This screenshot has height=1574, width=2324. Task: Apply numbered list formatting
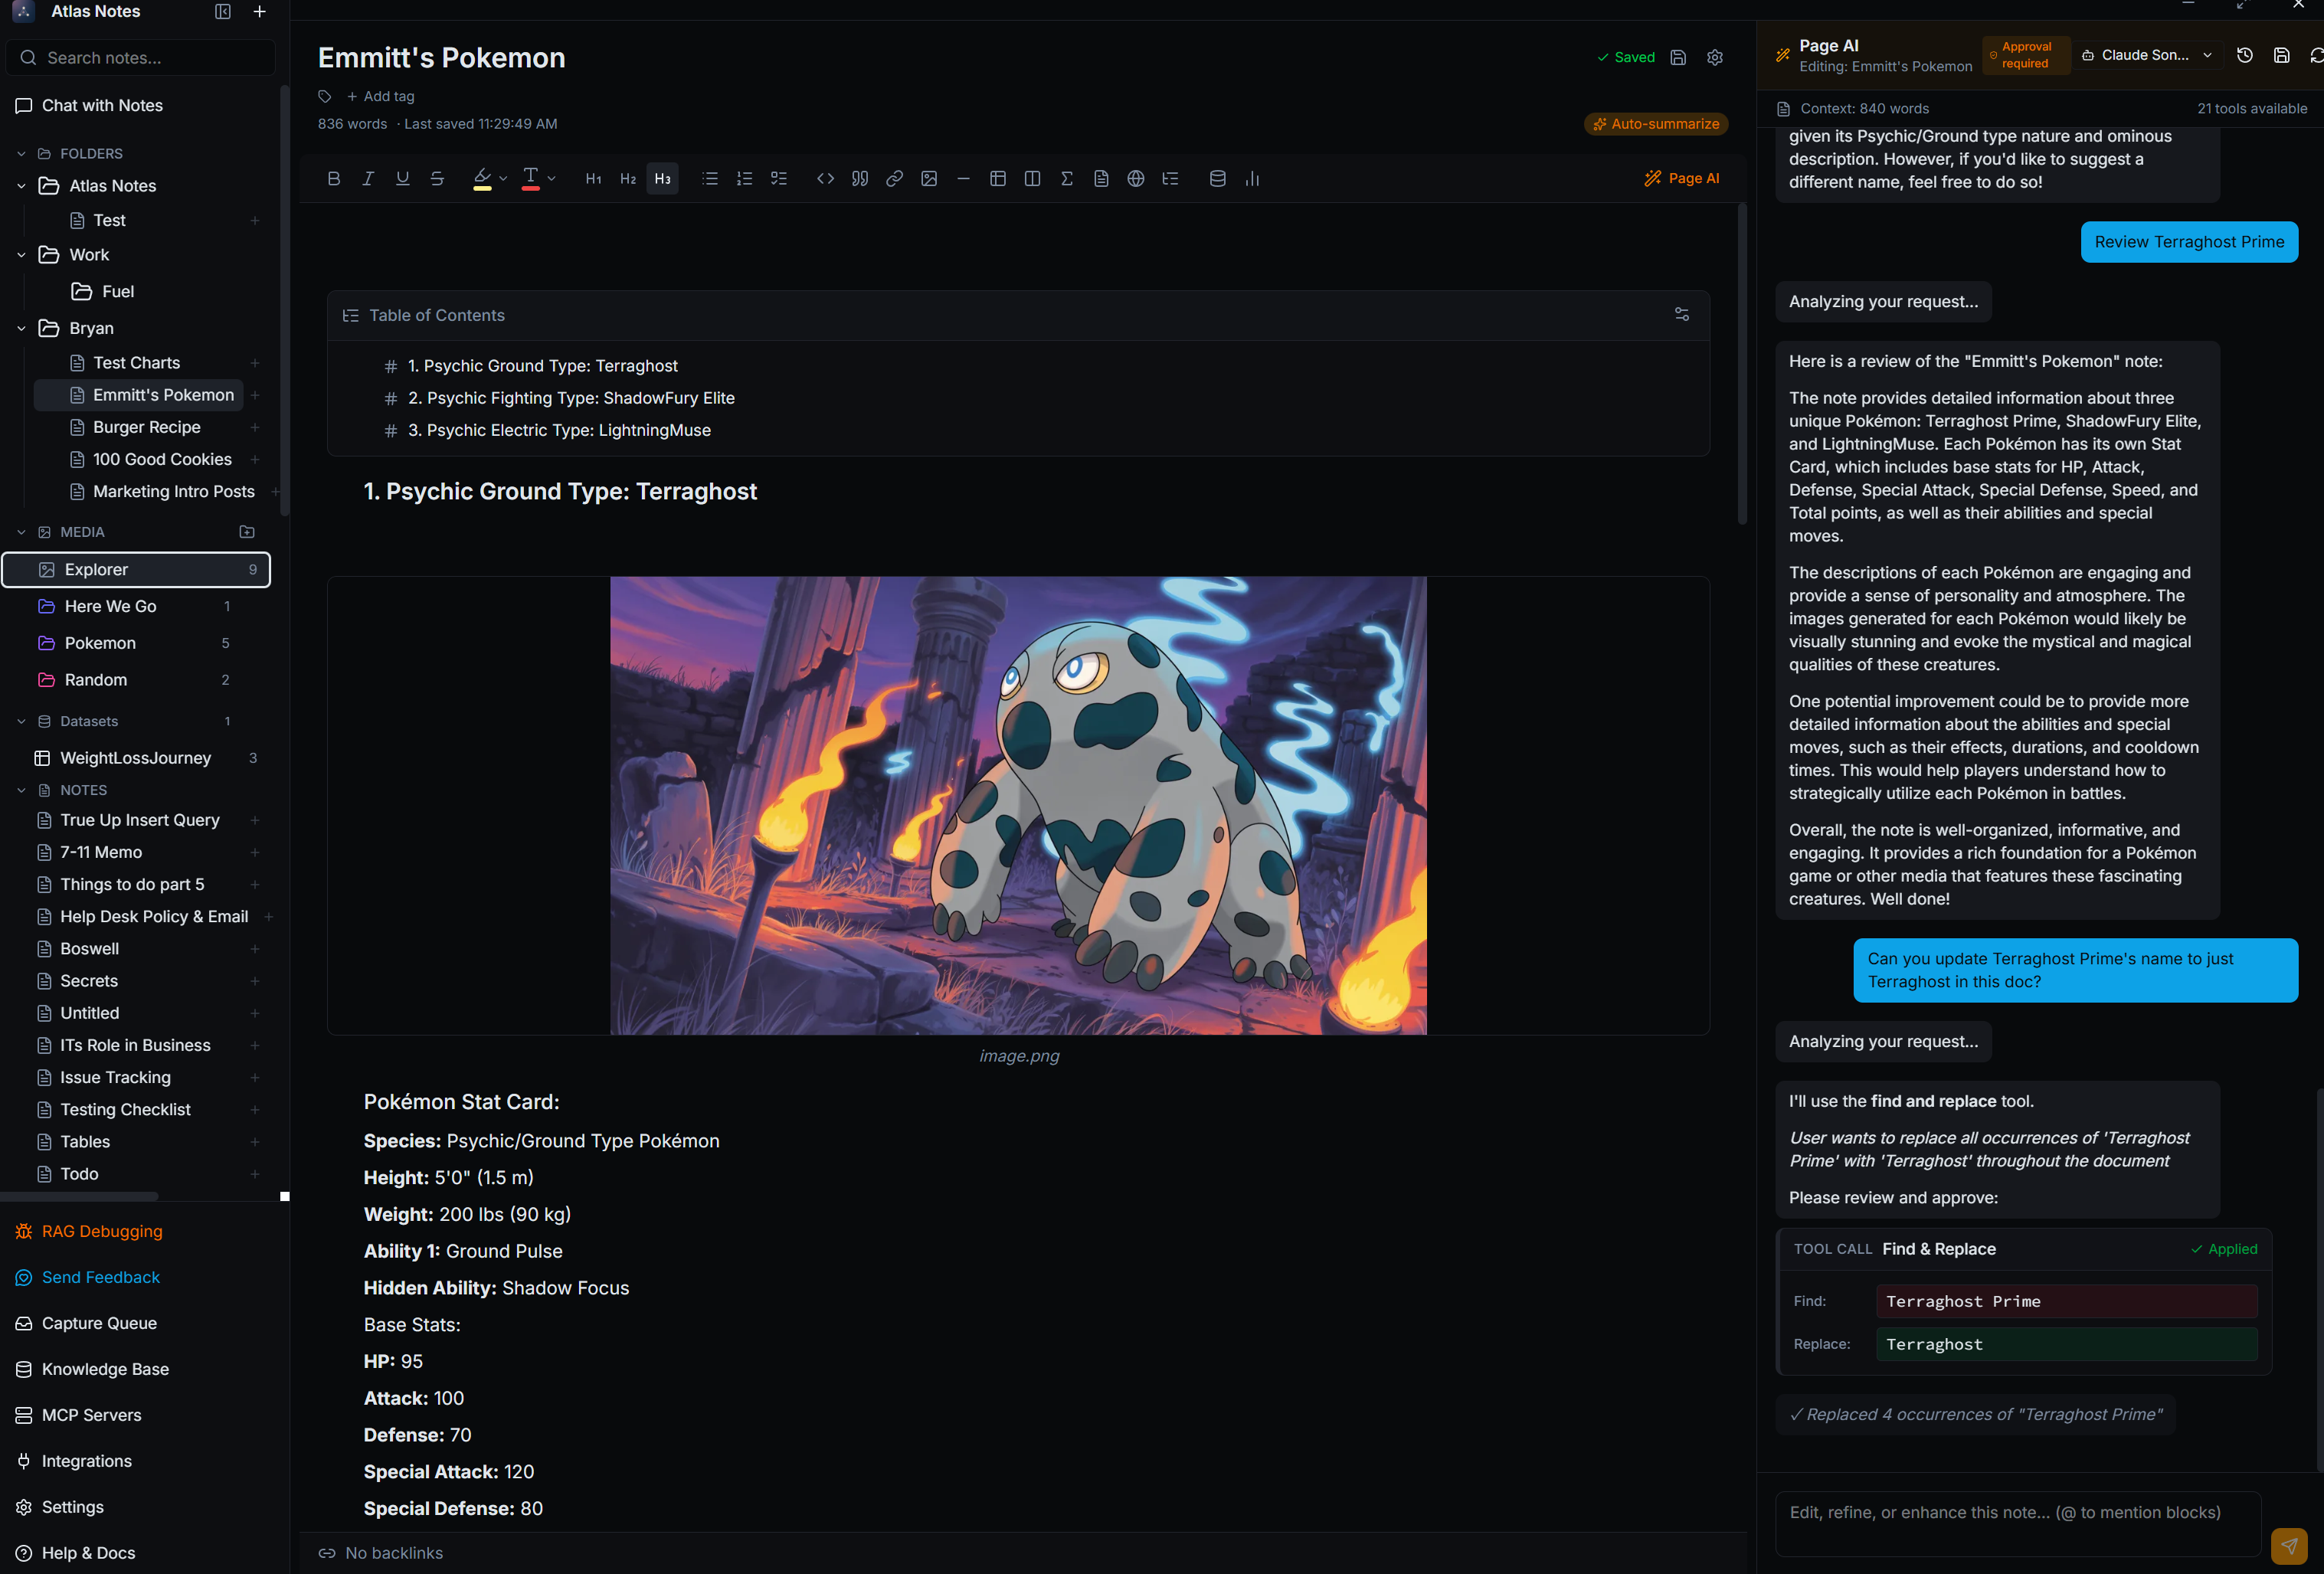tap(744, 178)
